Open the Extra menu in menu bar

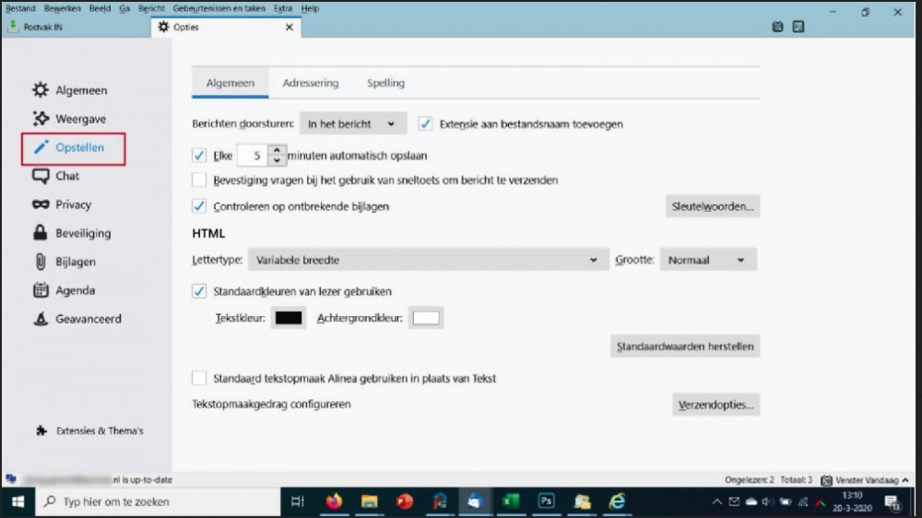click(x=283, y=8)
